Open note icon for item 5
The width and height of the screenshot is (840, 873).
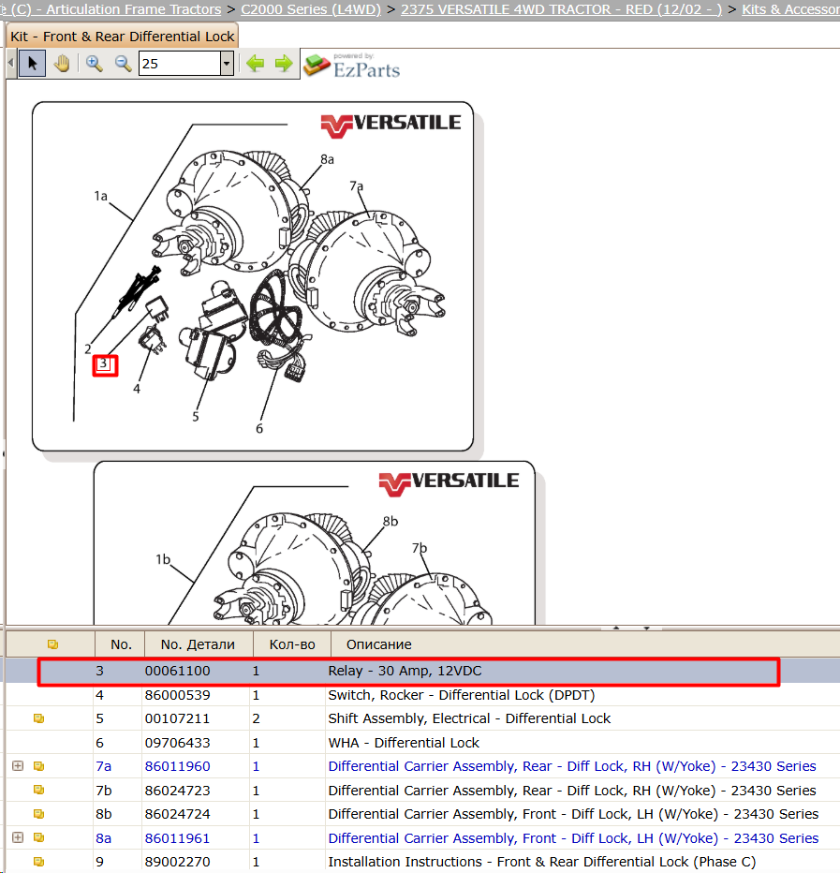[x=39, y=718]
